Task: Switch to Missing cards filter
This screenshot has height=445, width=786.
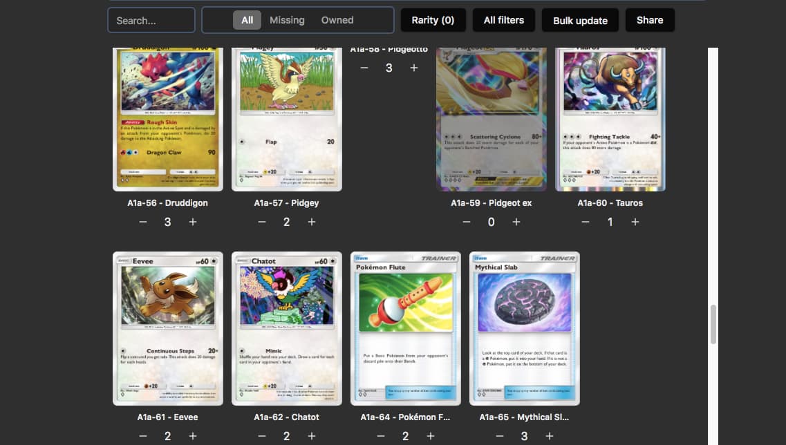Action: point(287,20)
